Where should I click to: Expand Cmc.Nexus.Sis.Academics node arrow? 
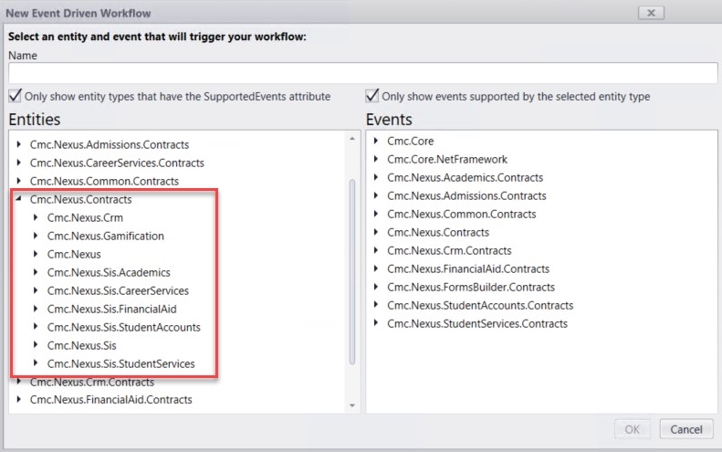click(x=36, y=272)
